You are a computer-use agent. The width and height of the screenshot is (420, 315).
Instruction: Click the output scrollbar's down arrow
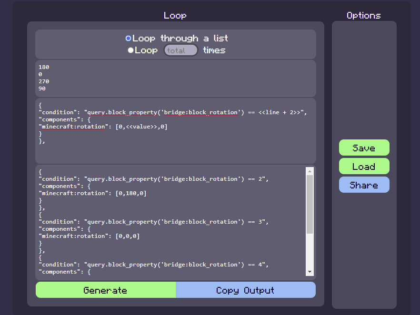coord(310,271)
